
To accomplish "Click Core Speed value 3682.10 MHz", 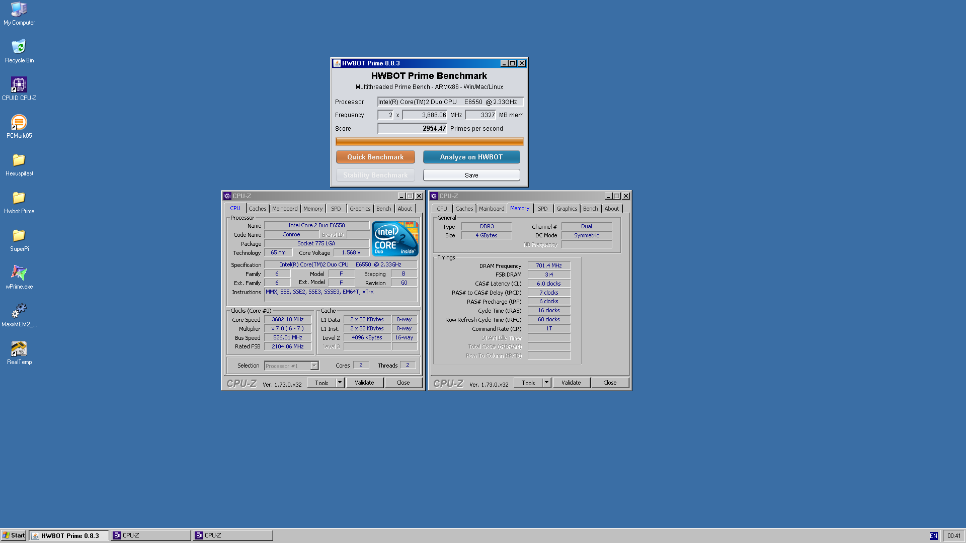I will (288, 319).
